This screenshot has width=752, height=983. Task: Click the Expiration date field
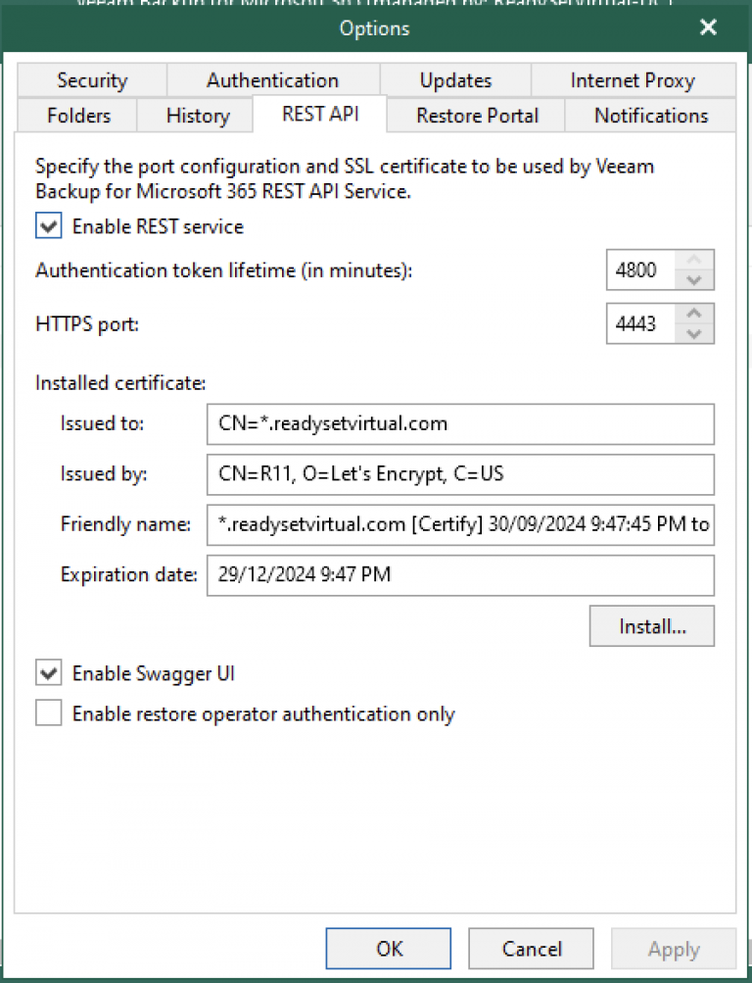460,575
